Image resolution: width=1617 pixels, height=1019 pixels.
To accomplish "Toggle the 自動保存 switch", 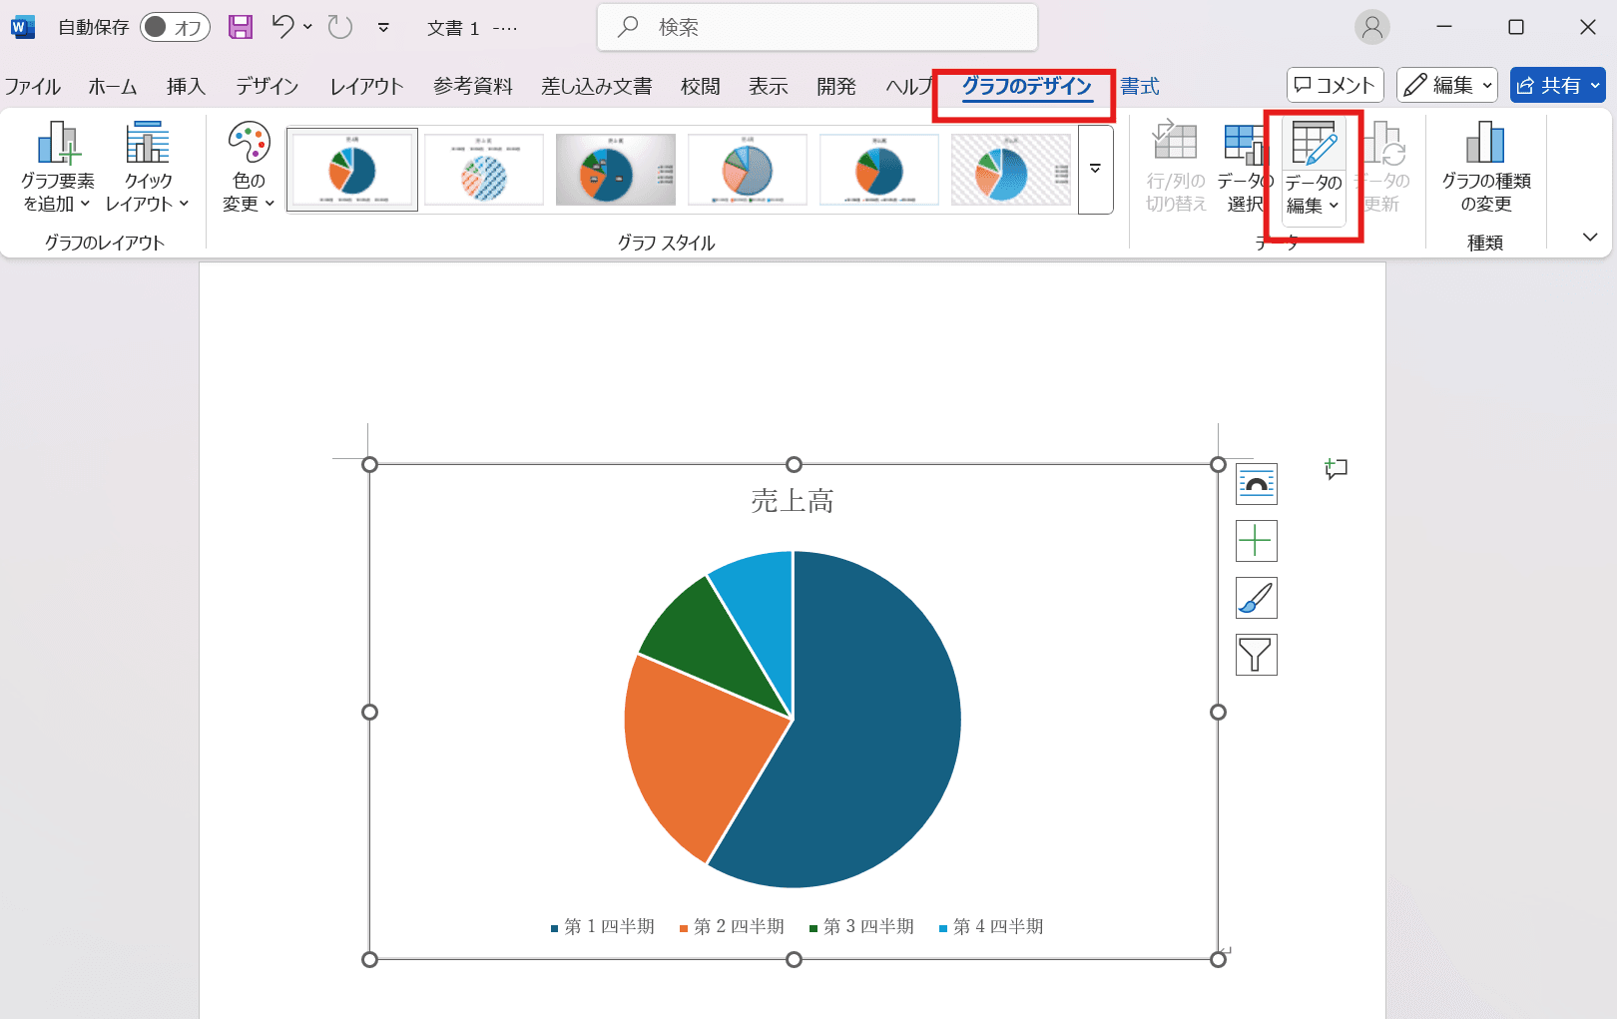I will click(x=174, y=27).
